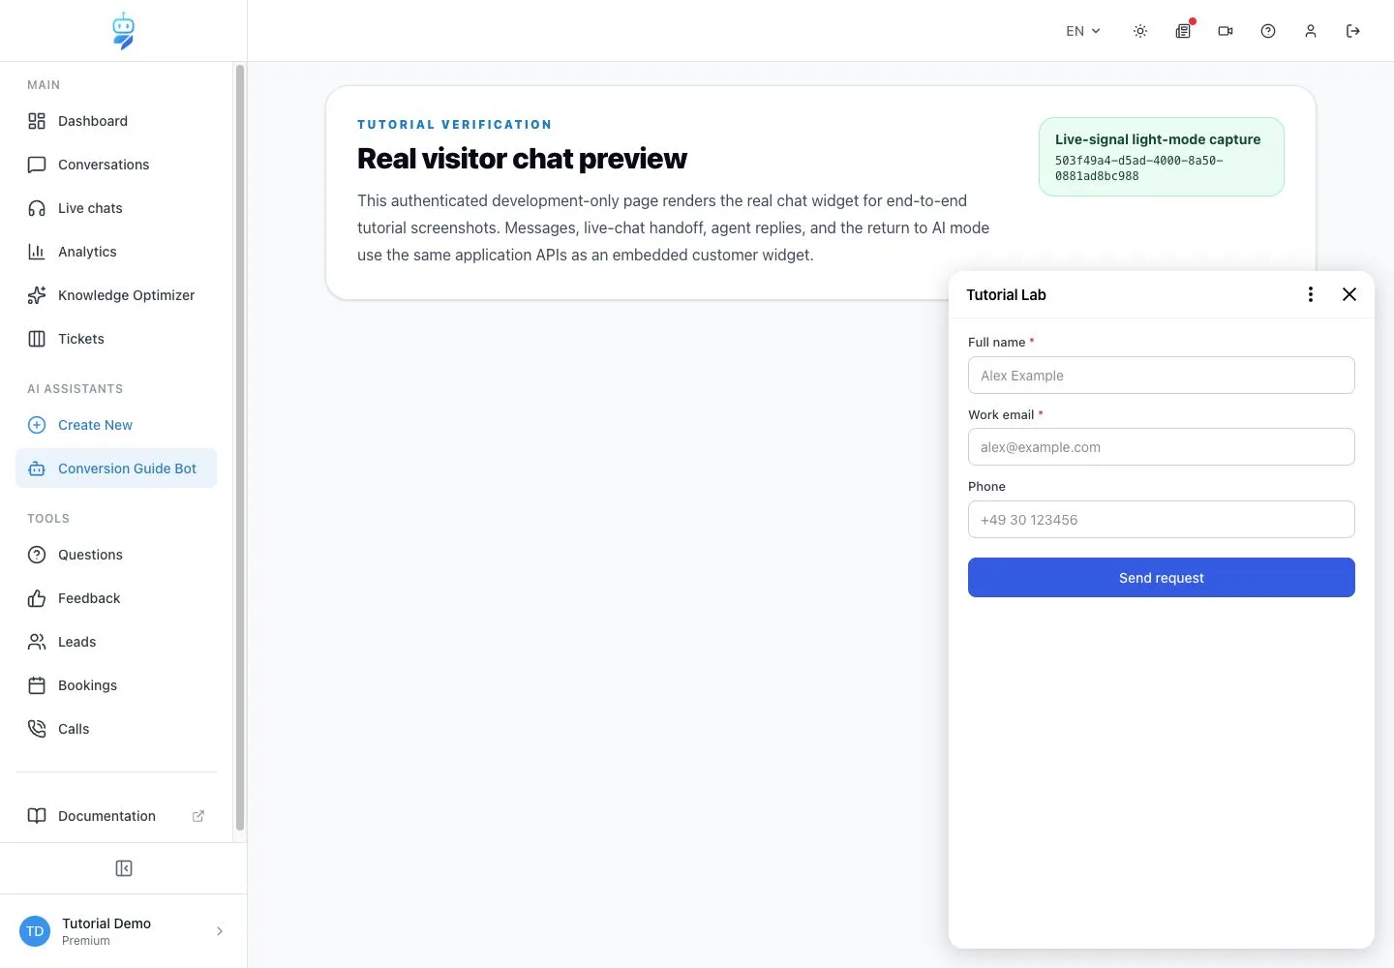Click the Create New plus icon

point(37,425)
